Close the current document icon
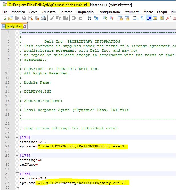176x190 pixels. point(30,18)
